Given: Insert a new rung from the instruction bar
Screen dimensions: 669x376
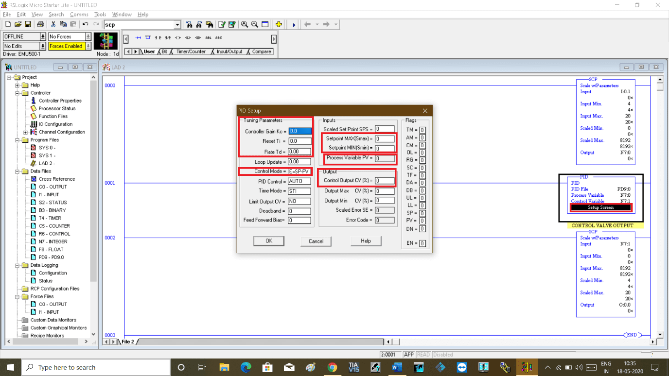Looking at the screenshot, I should 138,37.
